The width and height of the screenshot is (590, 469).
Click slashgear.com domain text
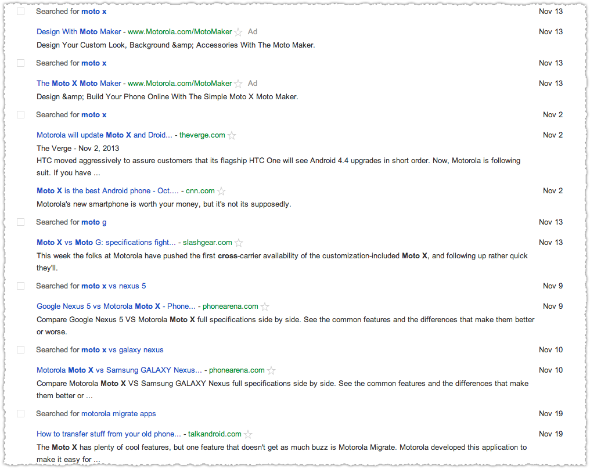pyautogui.click(x=207, y=243)
